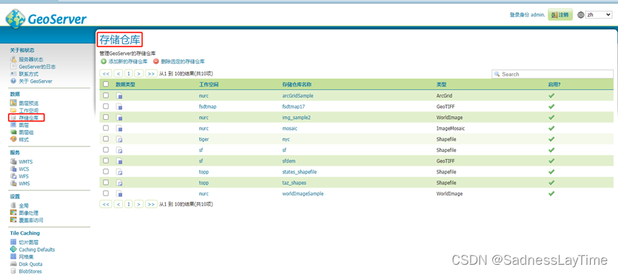This screenshot has height=274, width=618.
Task: Go to next page using > above table
Action: (139, 73)
